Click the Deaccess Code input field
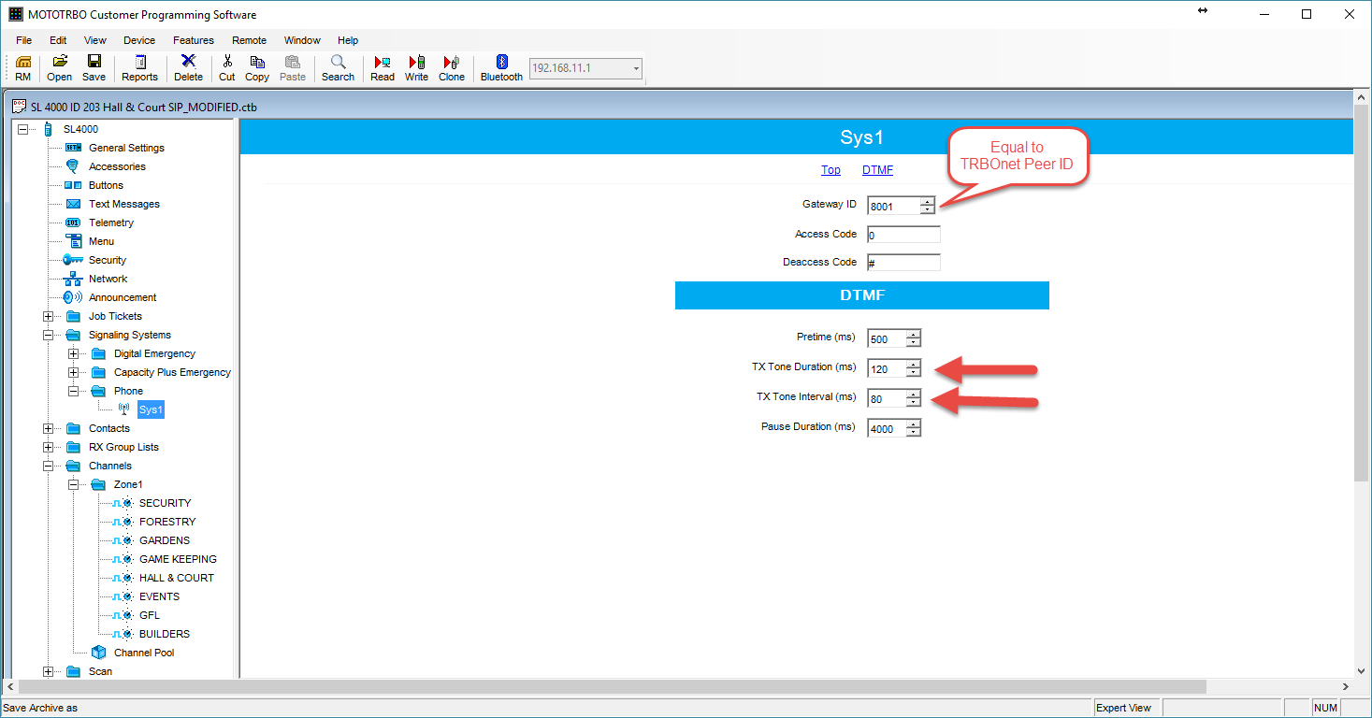Viewport: 1372px width, 718px height. 903,263
